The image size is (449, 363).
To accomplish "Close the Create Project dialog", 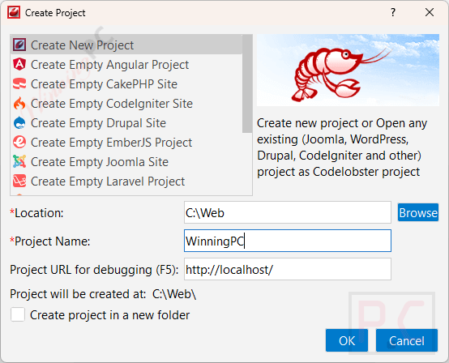I will [x=430, y=12].
